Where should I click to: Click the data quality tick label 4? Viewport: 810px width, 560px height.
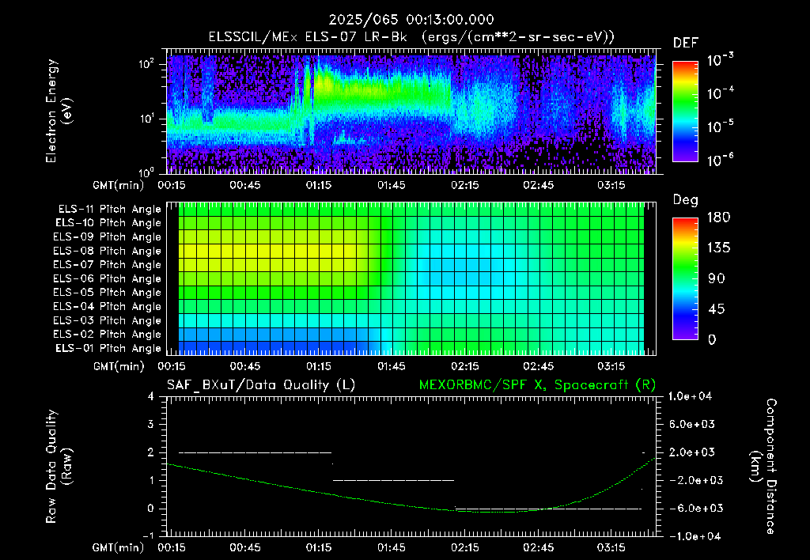pyautogui.click(x=151, y=396)
